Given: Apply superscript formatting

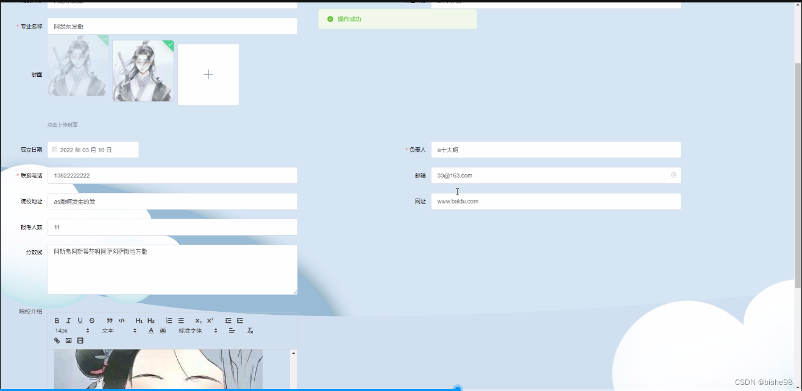Looking at the screenshot, I should pyautogui.click(x=210, y=320).
